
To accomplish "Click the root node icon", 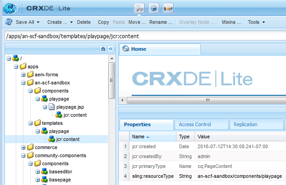I will (15, 58).
